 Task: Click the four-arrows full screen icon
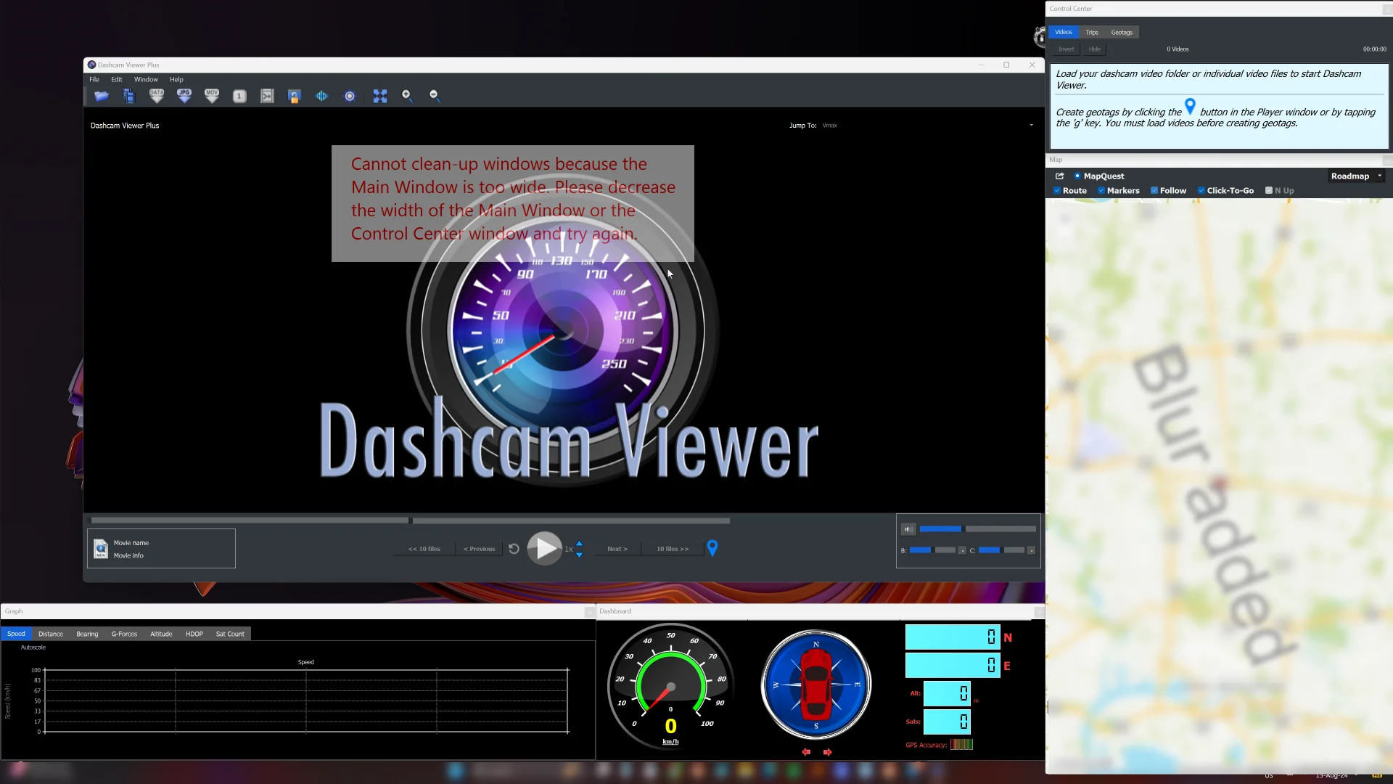point(380,96)
